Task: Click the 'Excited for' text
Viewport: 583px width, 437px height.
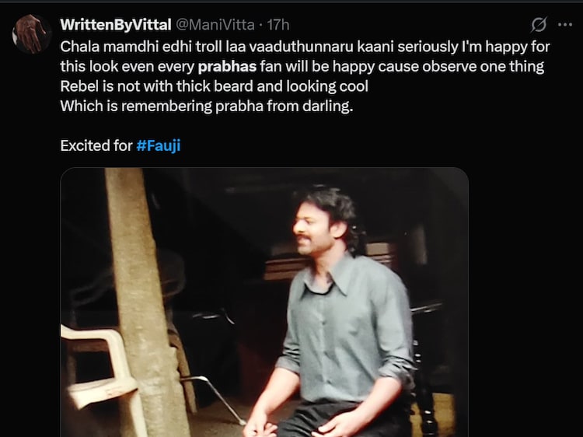Action: pos(96,145)
